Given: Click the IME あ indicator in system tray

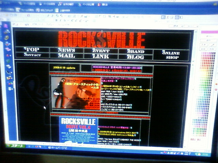Looking at the screenshot, I should (168, 153).
